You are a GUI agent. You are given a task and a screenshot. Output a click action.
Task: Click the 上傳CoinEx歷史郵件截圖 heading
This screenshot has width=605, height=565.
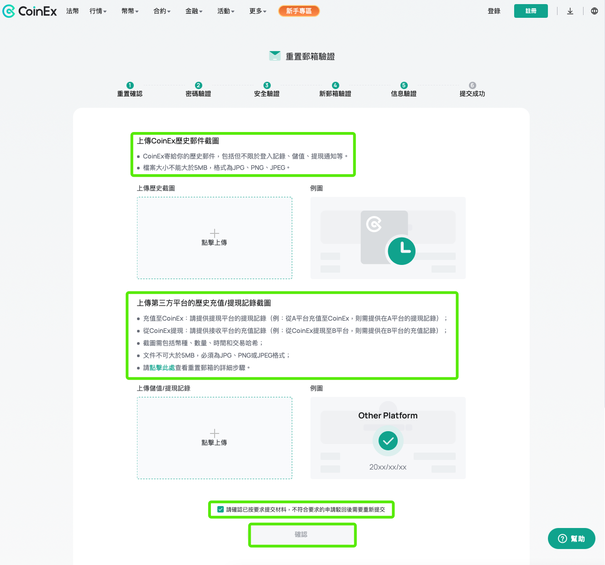(178, 141)
